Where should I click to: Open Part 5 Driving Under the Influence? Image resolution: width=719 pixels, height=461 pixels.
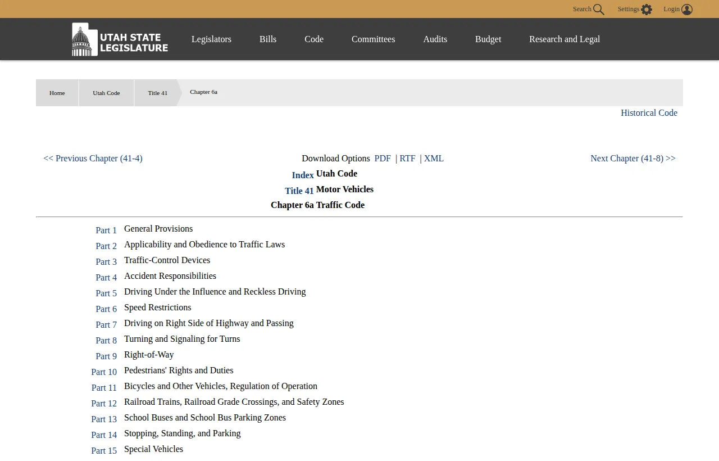106,293
